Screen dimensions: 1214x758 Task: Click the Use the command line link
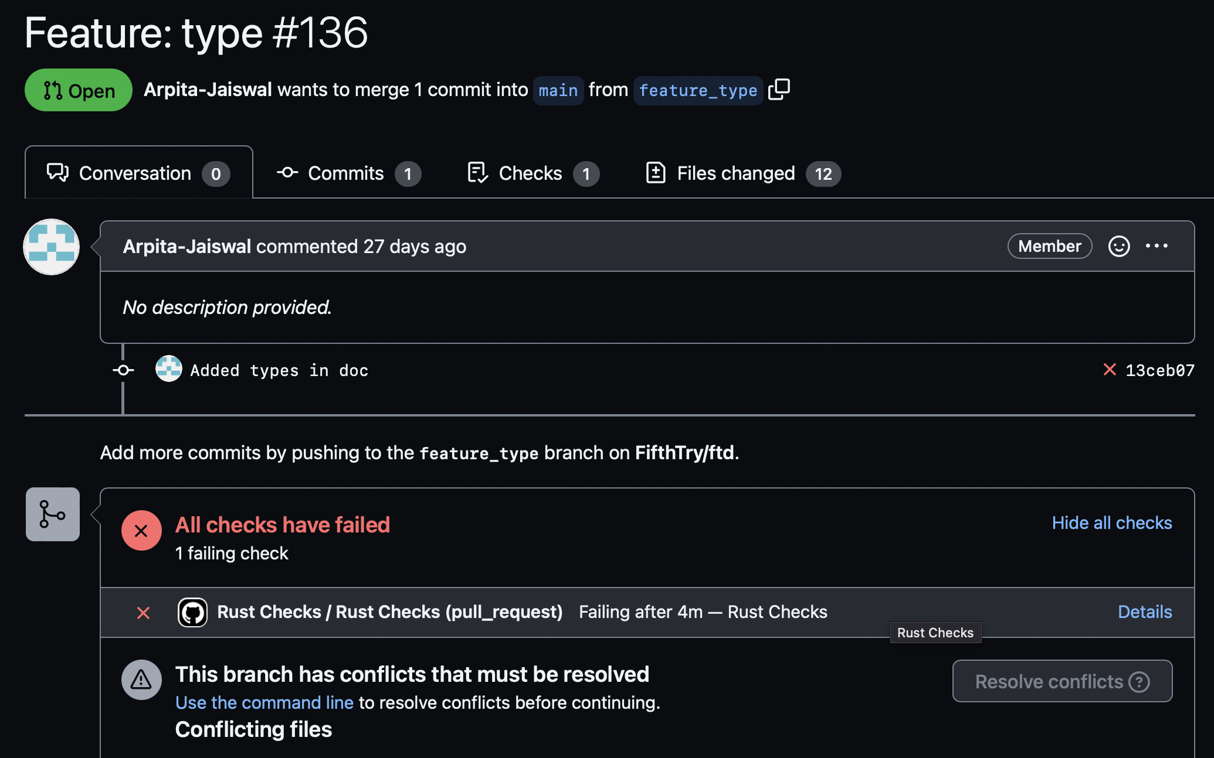coord(264,702)
